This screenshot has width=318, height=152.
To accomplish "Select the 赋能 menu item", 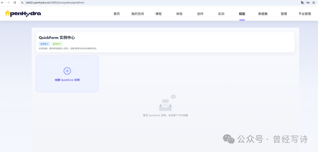I will 242,14.
